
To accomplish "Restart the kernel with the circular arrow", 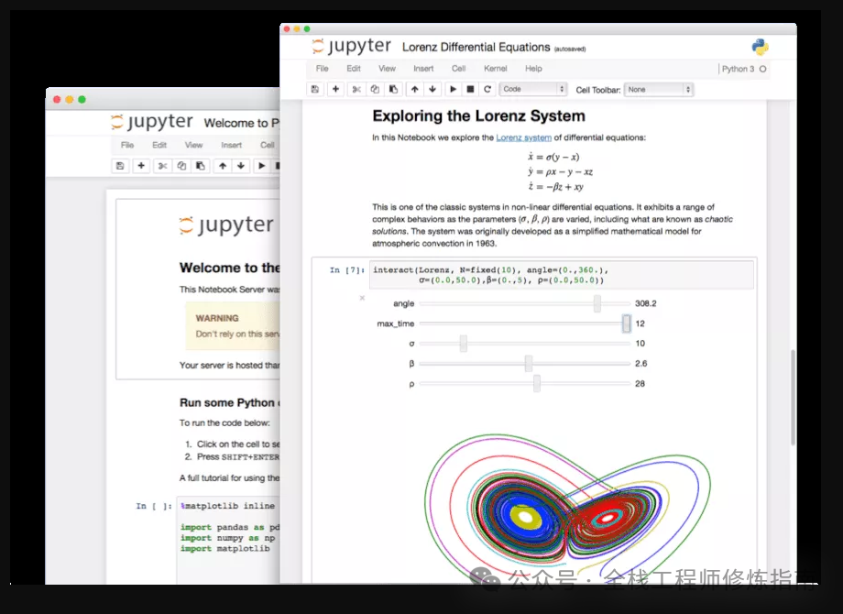I will pyautogui.click(x=487, y=89).
